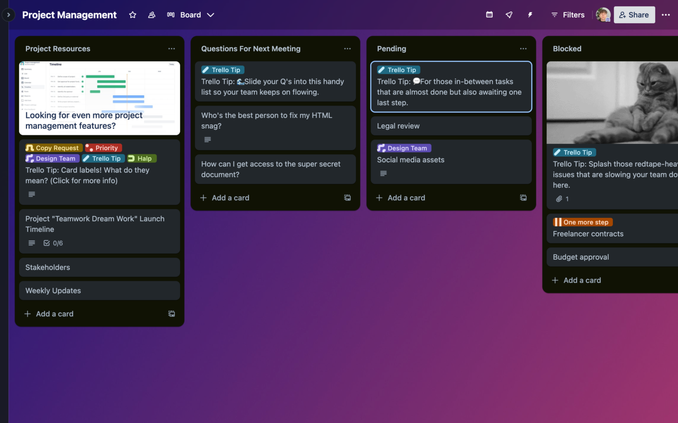The image size is (678, 423).
Task: Open the workspace visibility member icon
Action: click(x=151, y=15)
